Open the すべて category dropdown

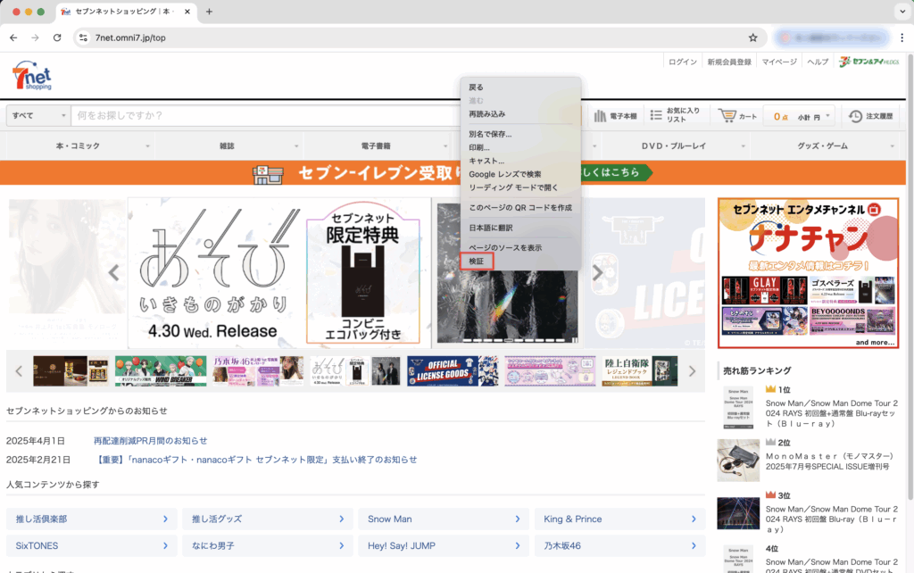pyautogui.click(x=38, y=115)
